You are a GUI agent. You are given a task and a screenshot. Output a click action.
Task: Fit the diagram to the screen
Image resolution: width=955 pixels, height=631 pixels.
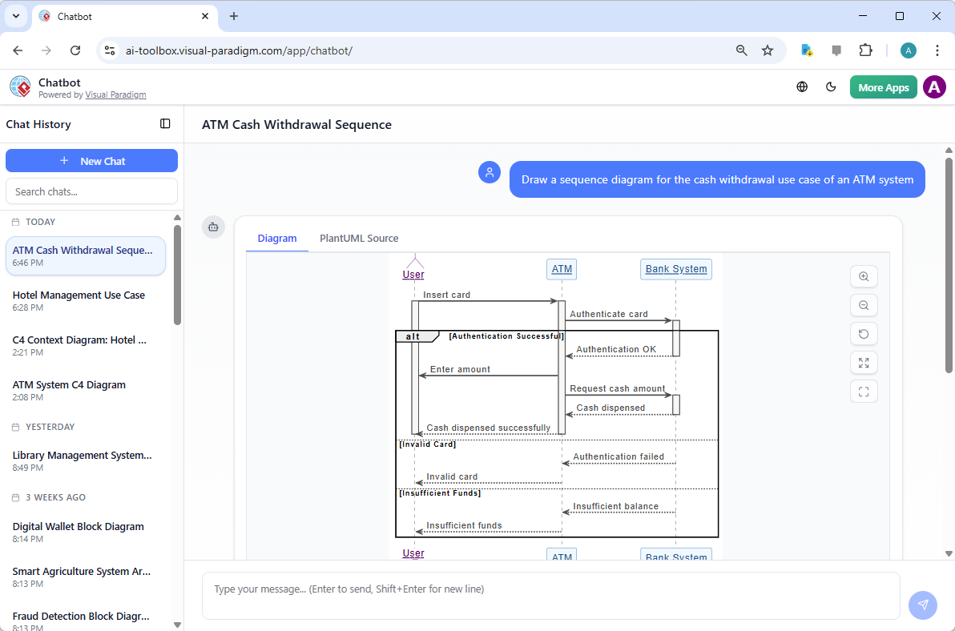(x=864, y=392)
